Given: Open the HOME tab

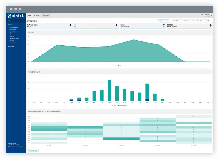Looking at the screenshot, I should [x=29, y=15].
